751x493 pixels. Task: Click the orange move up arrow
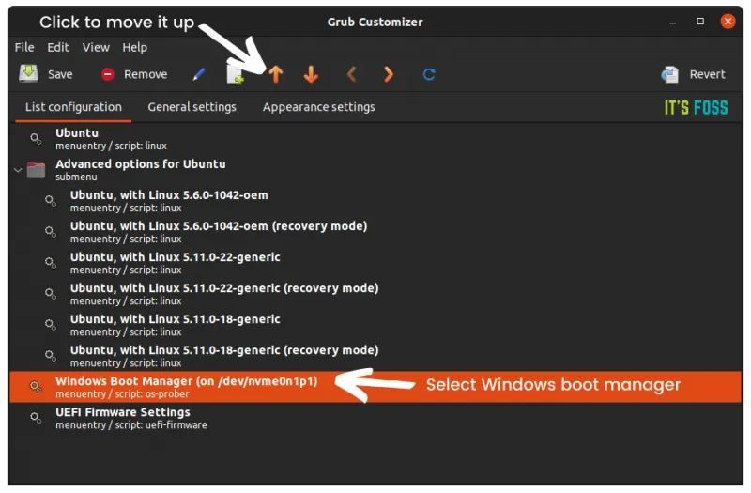[x=275, y=75]
